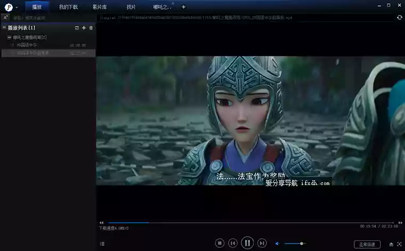Open the 找片 tab
The image size is (405, 251).
[x=131, y=7]
